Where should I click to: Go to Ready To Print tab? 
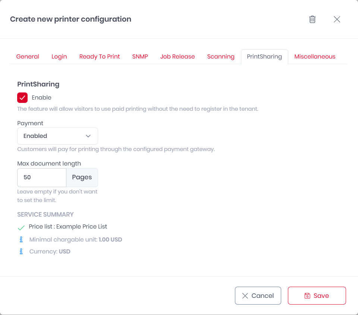tap(100, 57)
